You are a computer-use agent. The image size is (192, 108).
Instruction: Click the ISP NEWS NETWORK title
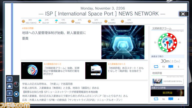(x=102, y=14)
